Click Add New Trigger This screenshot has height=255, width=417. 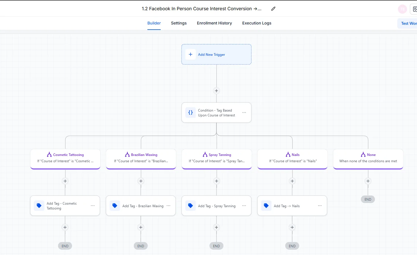click(x=216, y=54)
